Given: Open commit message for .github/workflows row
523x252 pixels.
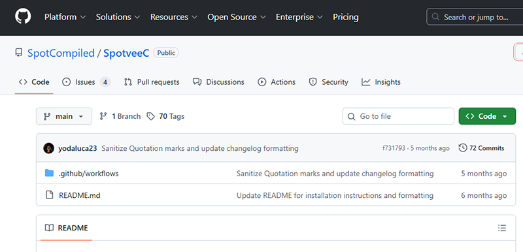Looking at the screenshot, I should [x=335, y=174].
